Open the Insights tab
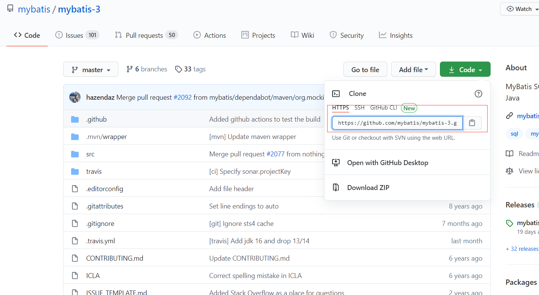 click(396, 36)
